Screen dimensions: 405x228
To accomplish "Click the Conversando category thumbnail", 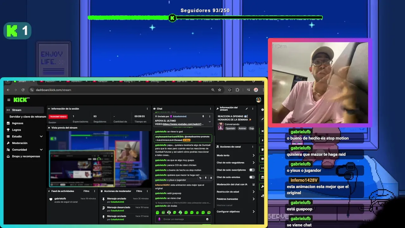I will click(x=220, y=126).
